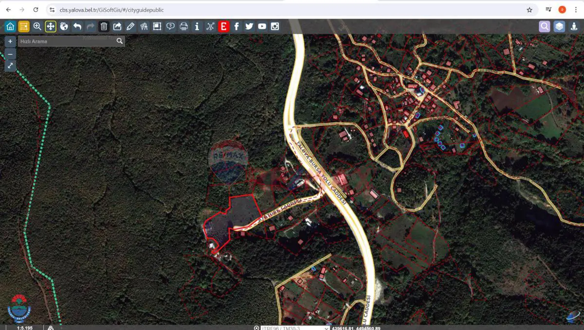Viewport: 584px width, 330px height.
Task: Print the map
Action: tap(183, 27)
